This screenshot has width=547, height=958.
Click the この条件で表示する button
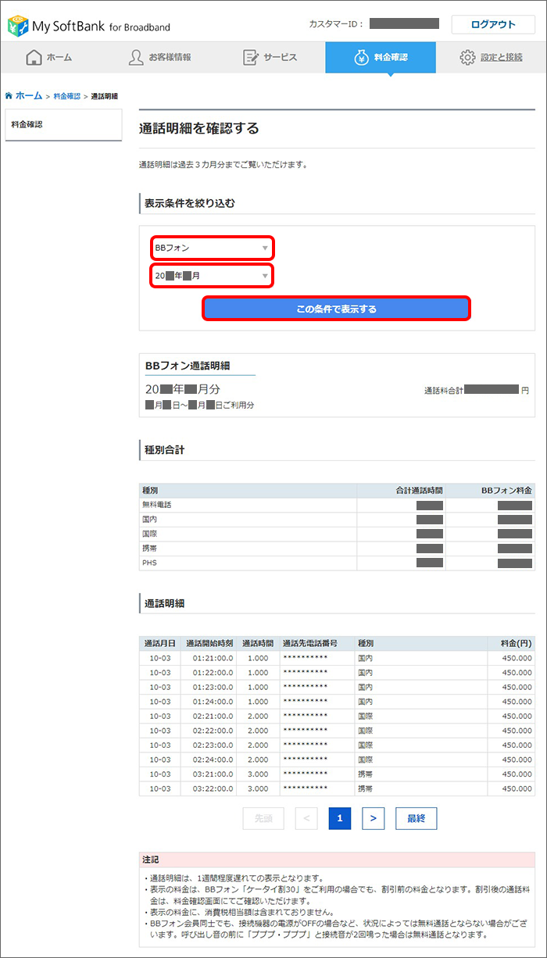pyautogui.click(x=337, y=309)
